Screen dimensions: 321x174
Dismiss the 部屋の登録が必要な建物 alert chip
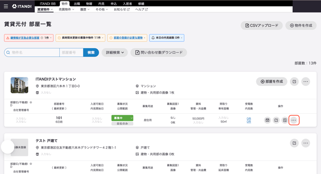coord(144,38)
